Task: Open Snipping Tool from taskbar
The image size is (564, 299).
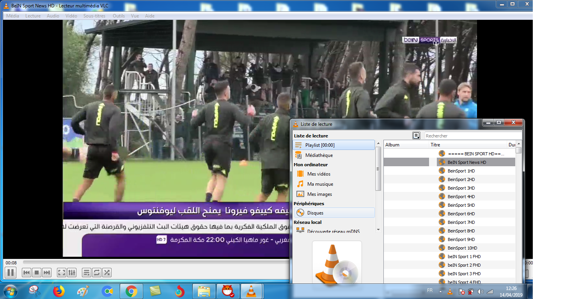Action: pyautogui.click(x=34, y=291)
